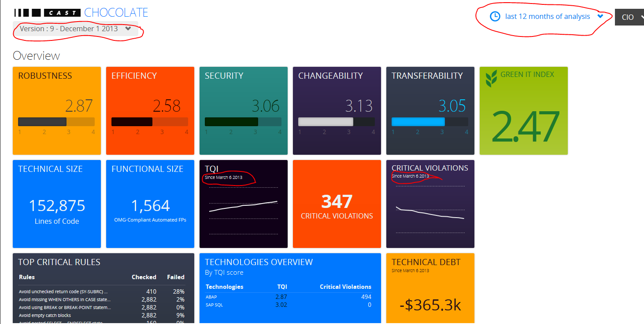The height and width of the screenshot is (324, 644).
Task: Click the Security score progress bar
Action: click(x=243, y=122)
